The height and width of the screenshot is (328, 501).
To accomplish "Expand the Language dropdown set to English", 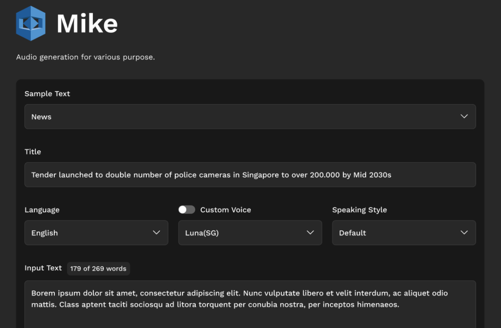I will click(x=88, y=233).
